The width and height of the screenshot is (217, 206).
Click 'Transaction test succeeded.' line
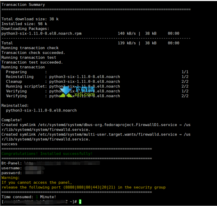pyautogui.click(x=32, y=62)
